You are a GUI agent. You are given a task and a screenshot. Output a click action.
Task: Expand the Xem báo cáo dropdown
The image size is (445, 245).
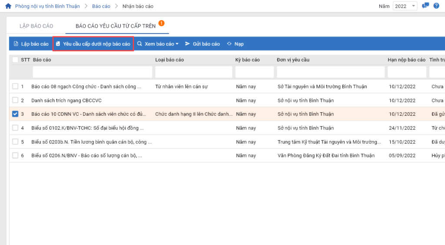[158, 44]
